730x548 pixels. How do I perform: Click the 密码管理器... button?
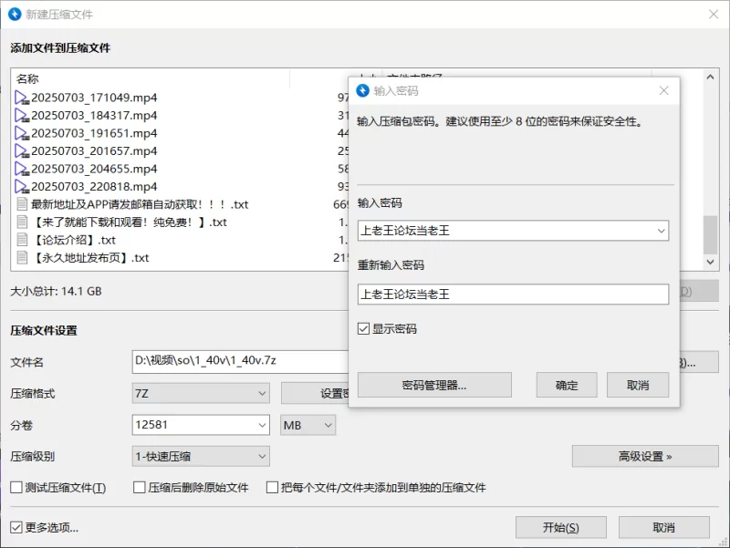434,385
